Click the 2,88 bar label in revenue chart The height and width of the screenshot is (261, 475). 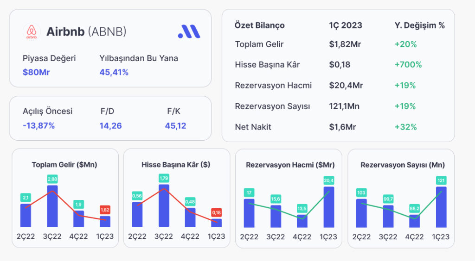(52, 179)
